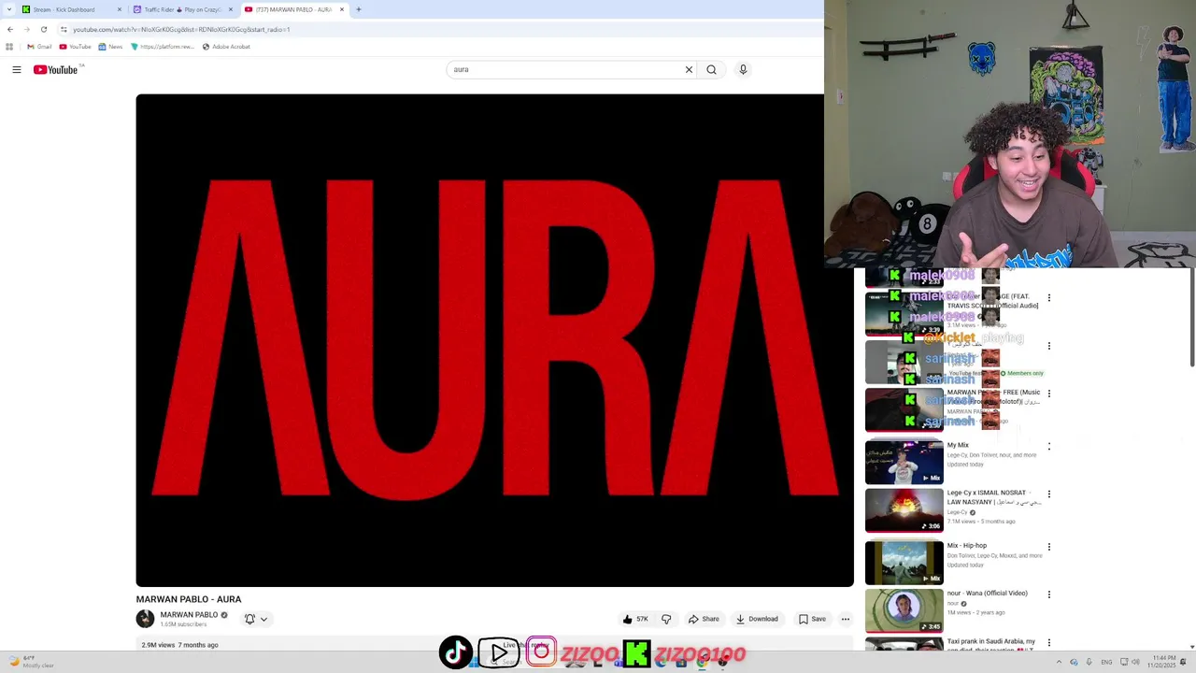View site information beside the URL

click(x=64, y=29)
